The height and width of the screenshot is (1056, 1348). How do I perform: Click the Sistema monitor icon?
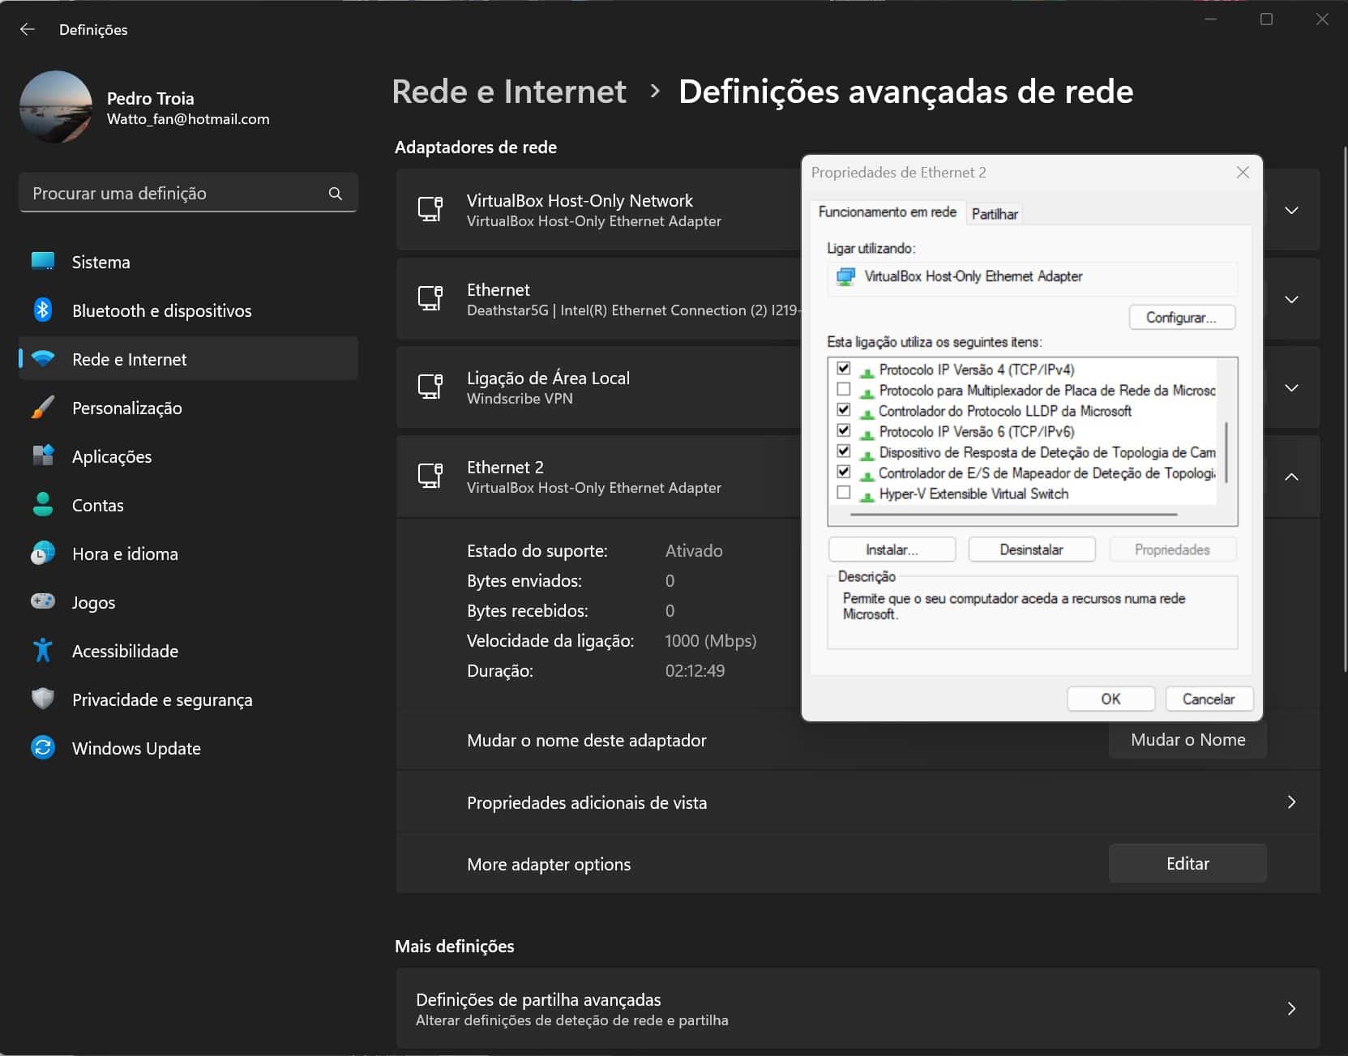pyautogui.click(x=43, y=262)
